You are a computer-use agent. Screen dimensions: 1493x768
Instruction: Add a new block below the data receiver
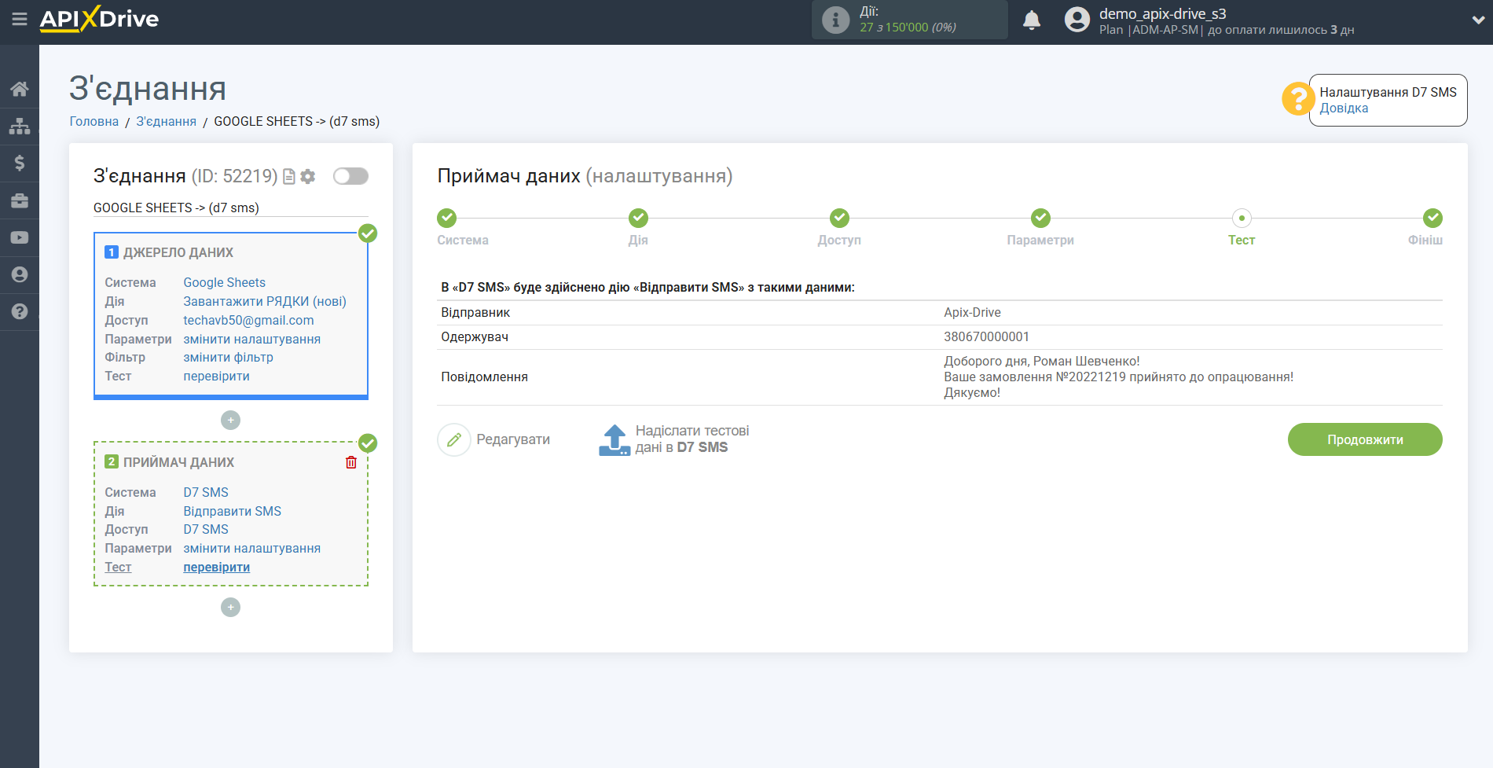click(230, 608)
